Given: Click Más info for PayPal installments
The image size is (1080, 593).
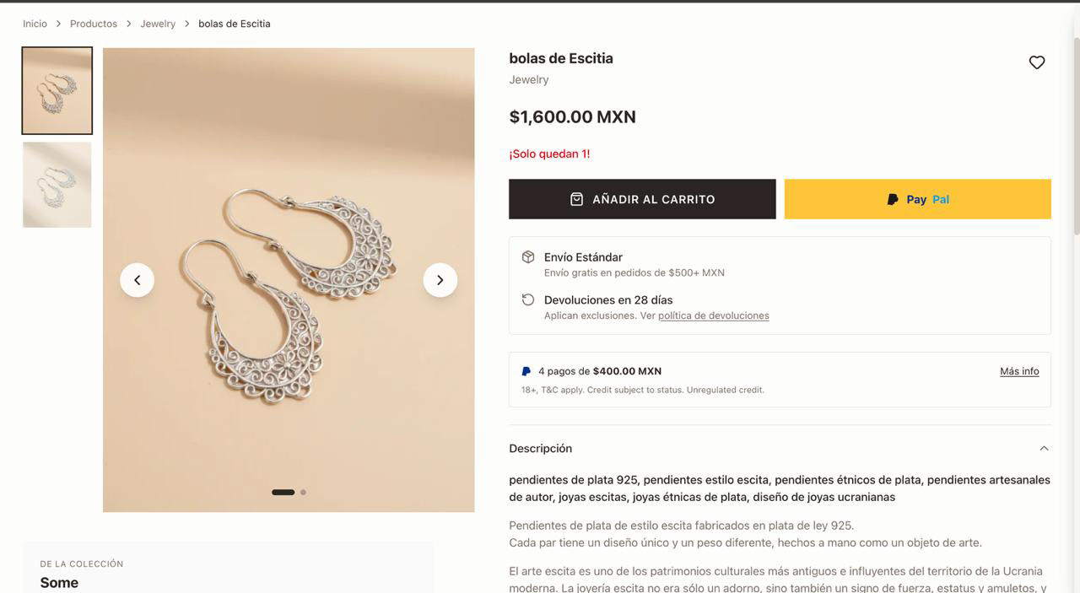Looking at the screenshot, I should tap(1019, 371).
